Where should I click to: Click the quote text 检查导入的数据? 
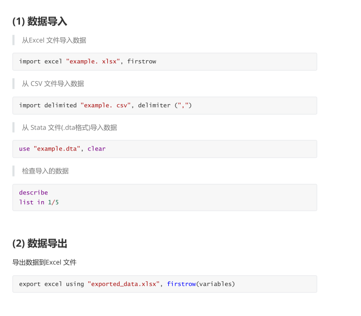click(46, 171)
